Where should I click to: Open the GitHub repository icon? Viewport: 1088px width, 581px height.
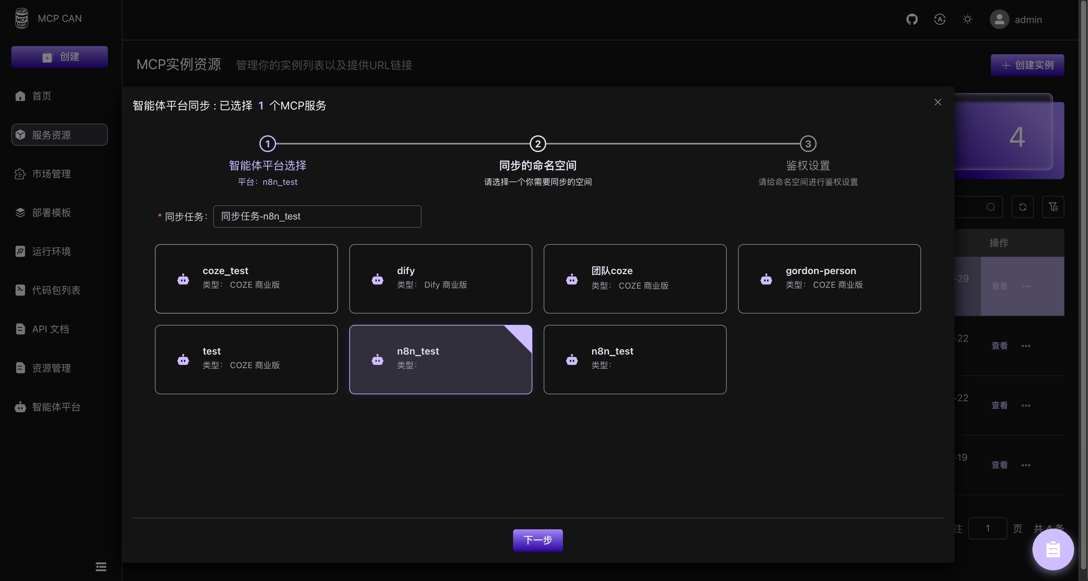(x=912, y=20)
